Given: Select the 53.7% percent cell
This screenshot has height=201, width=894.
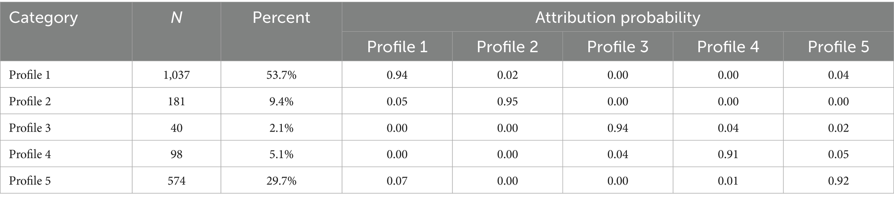Looking at the screenshot, I should click(x=281, y=75).
